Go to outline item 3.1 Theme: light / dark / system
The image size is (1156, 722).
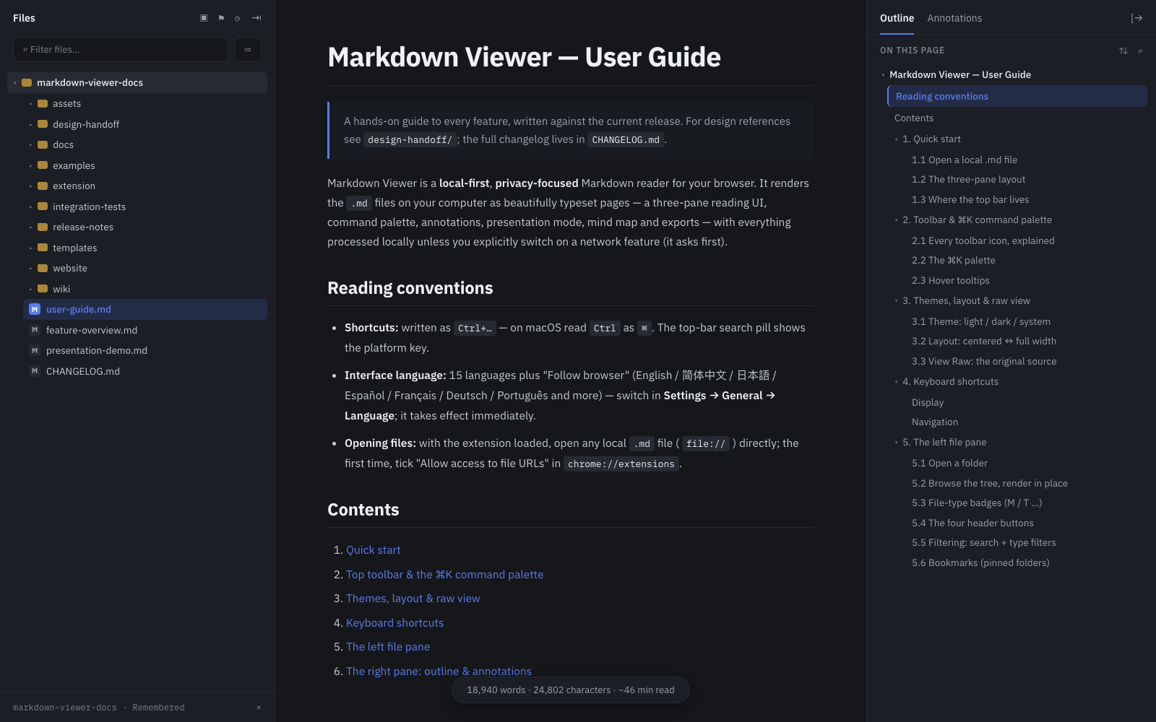tap(980, 321)
